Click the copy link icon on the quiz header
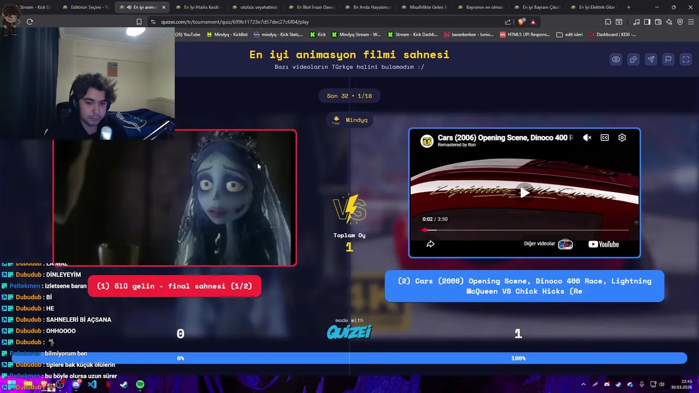 click(633, 59)
